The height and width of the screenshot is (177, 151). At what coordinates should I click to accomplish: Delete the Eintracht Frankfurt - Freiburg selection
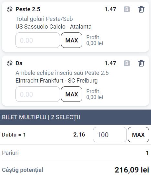[141, 63]
